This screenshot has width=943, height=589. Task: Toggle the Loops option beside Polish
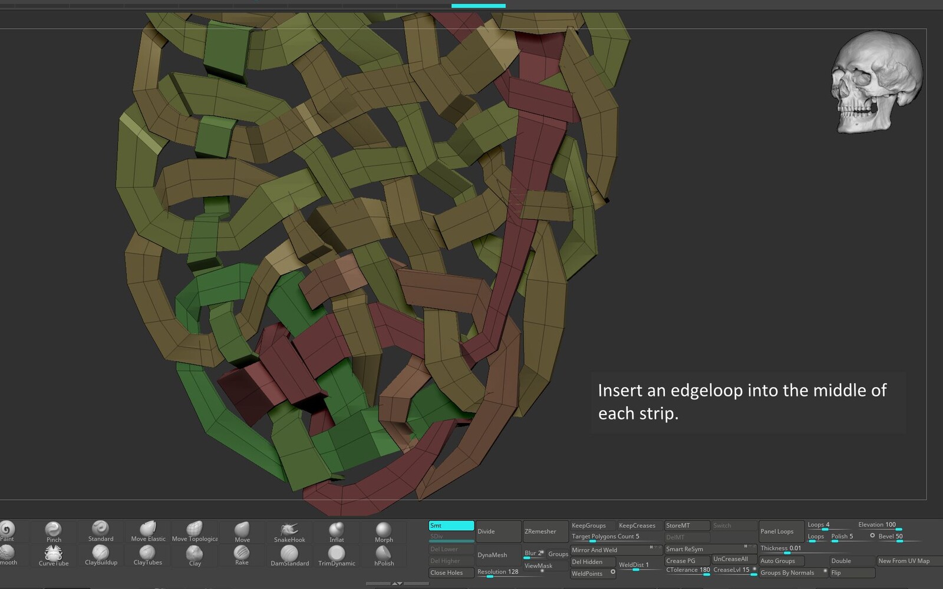tap(816, 537)
